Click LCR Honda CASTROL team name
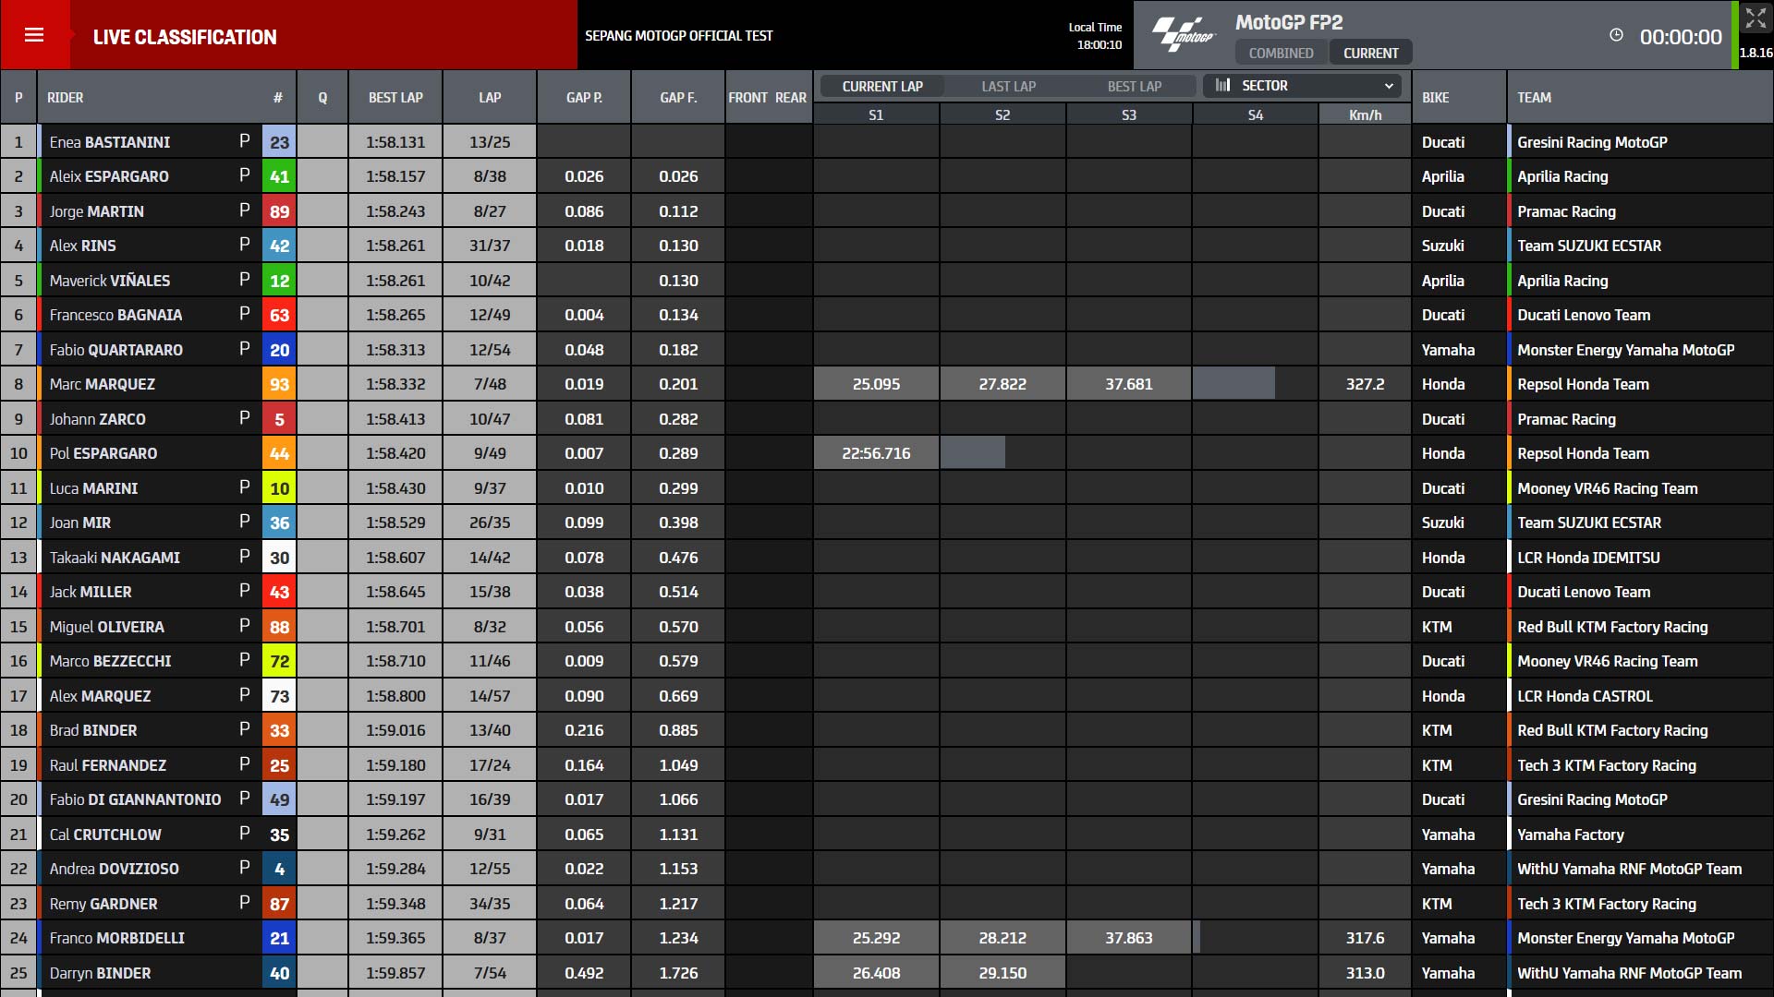Viewport: 1774px width, 997px height. [1585, 696]
